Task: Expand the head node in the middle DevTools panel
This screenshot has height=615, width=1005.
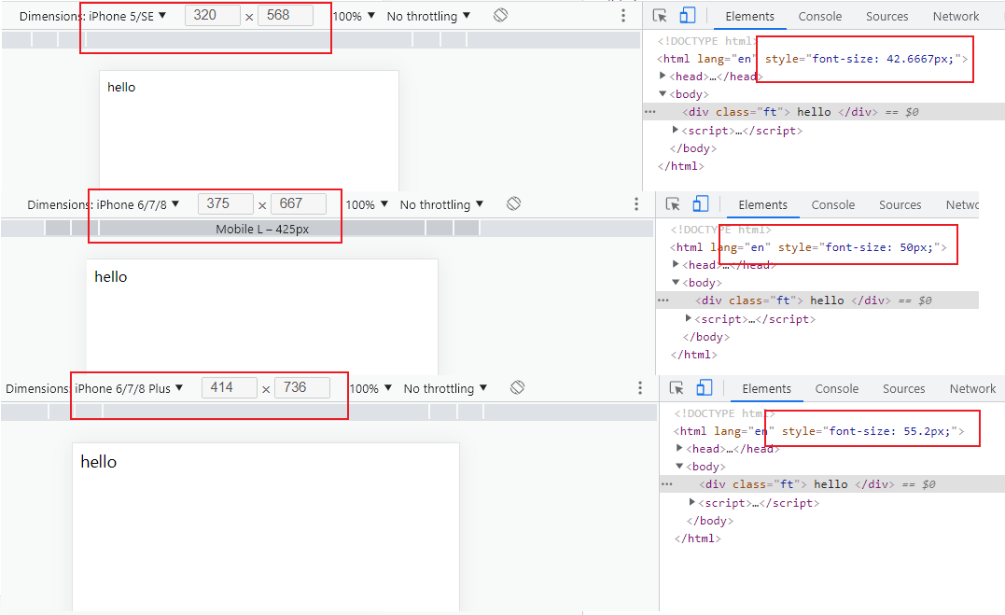Action: [676, 264]
